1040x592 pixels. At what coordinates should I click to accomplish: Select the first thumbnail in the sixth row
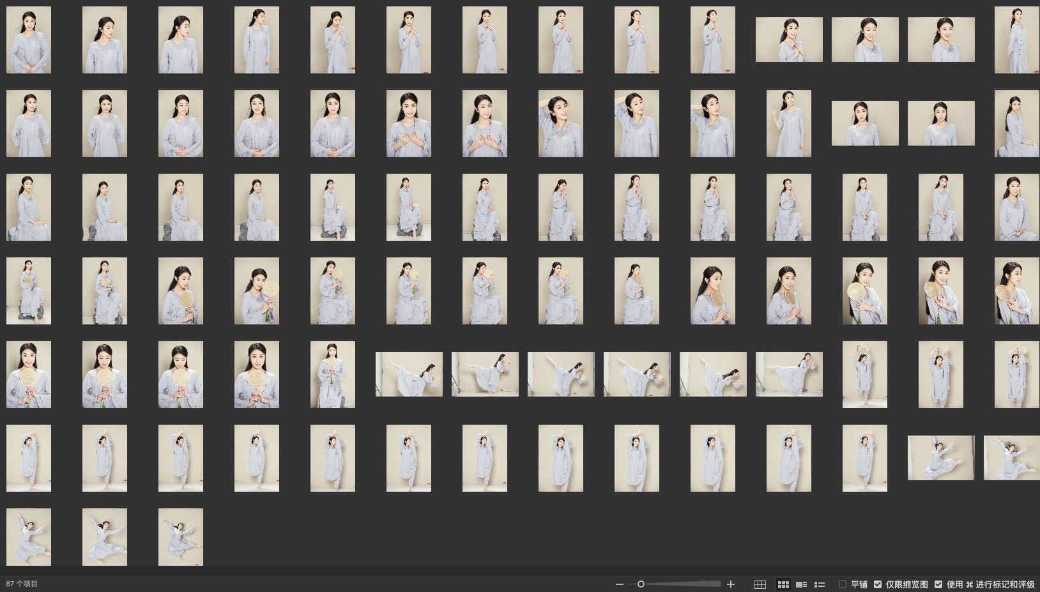coord(29,458)
